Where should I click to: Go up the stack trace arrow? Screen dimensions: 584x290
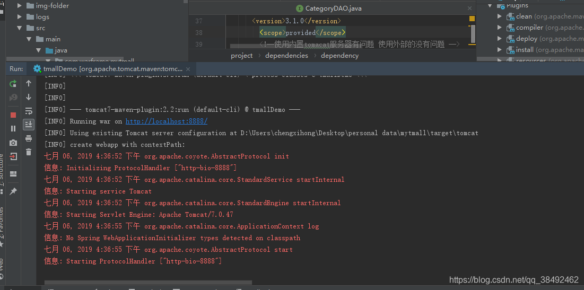(x=29, y=83)
